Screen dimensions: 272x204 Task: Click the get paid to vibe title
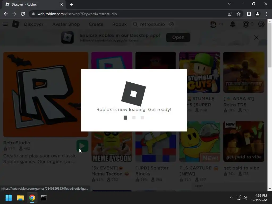point(241,168)
